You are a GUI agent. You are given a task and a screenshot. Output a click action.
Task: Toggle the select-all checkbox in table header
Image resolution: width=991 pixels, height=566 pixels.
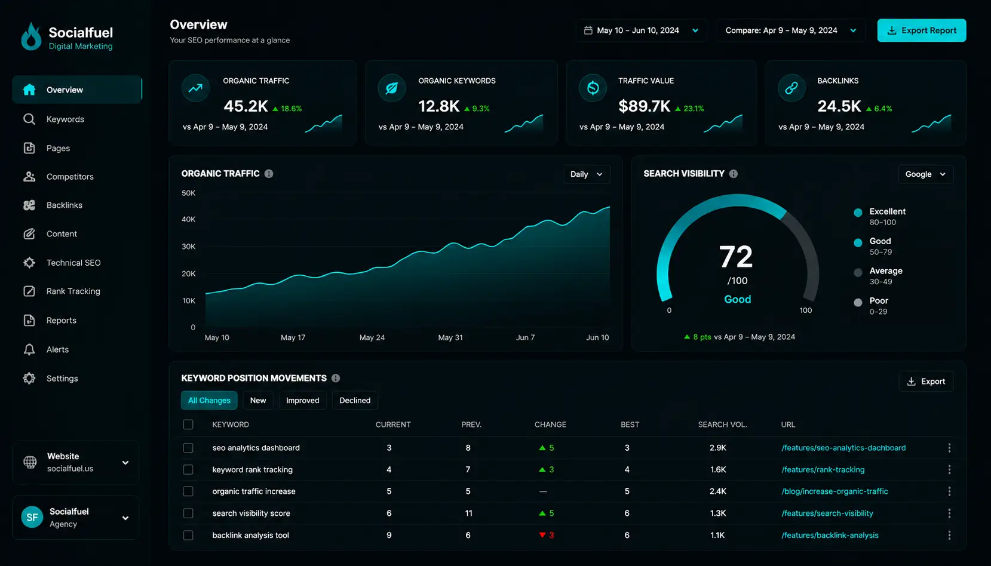pos(188,424)
